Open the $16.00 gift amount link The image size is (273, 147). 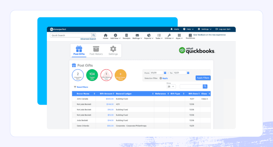coord(110,110)
